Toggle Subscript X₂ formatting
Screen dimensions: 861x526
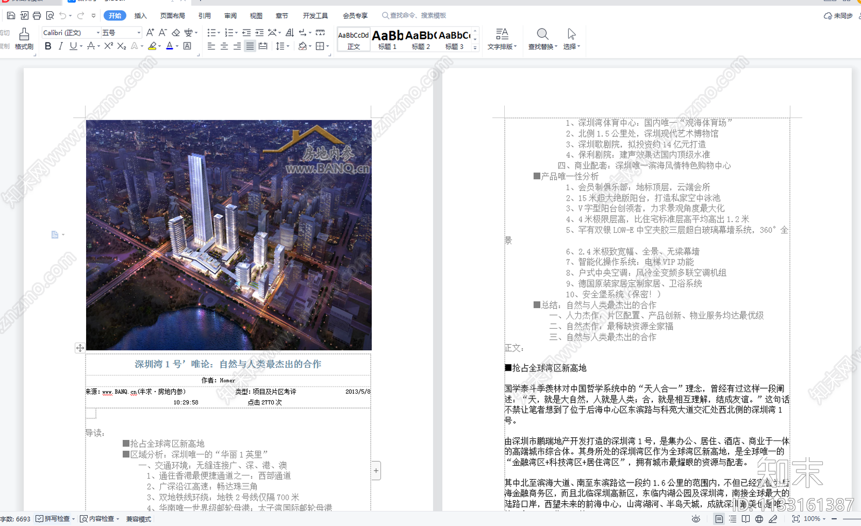click(x=122, y=46)
